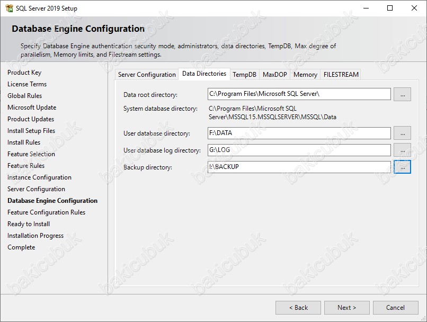Viewport: 427px width, 322px height.
Task: Browse for User database log directory
Action: point(402,150)
